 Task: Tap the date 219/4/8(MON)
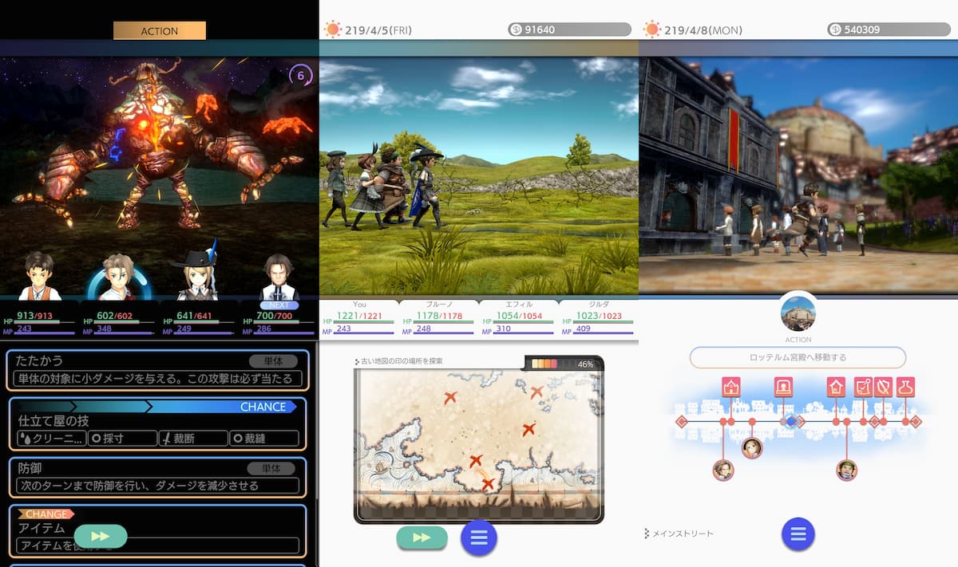[x=703, y=30]
